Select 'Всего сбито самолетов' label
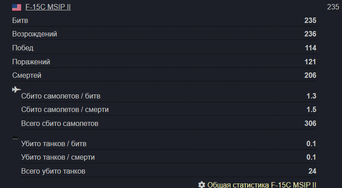 (60, 123)
